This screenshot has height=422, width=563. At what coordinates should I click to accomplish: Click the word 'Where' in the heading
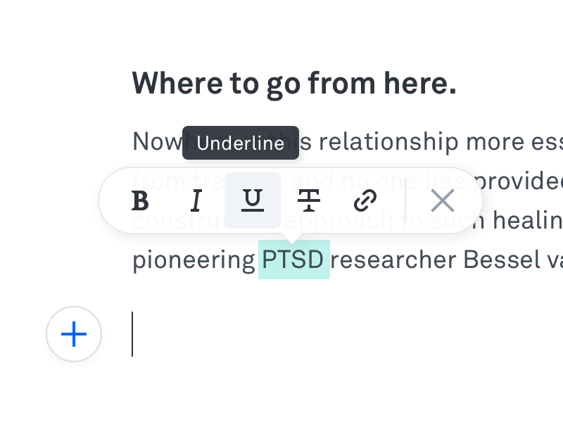[x=177, y=83]
